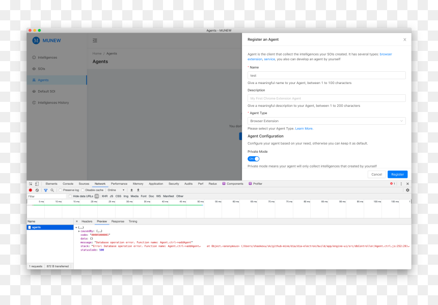Open the Agent Type dropdown
This screenshot has width=438, height=305.
pyautogui.click(x=326, y=121)
